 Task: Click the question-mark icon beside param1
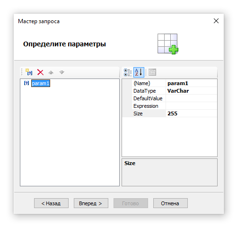click(26, 83)
